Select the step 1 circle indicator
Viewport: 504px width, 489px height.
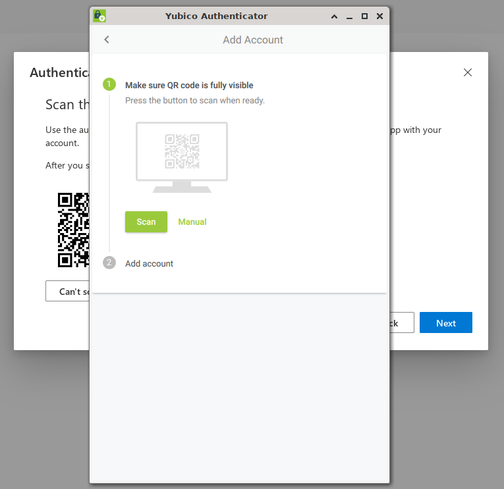(x=109, y=84)
